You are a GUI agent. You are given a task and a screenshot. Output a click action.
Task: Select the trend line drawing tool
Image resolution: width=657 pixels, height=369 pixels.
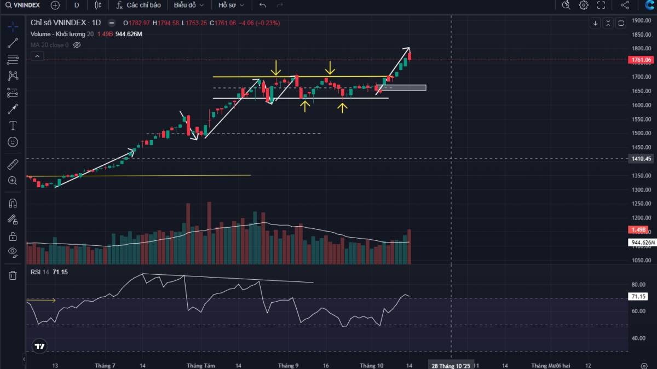pos(12,43)
